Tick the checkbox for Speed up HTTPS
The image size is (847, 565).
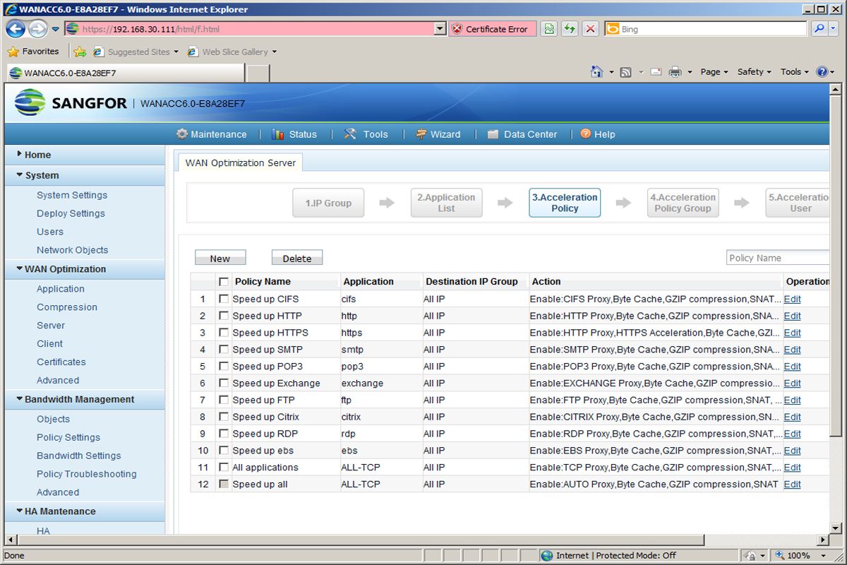(x=224, y=333)
